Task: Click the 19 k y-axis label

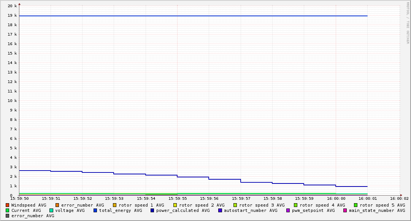Action: pos(13,16)
